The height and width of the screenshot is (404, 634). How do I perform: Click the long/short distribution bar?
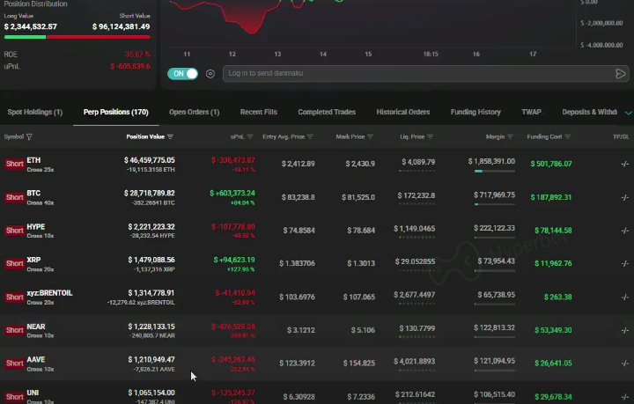[x=77, y=37]
